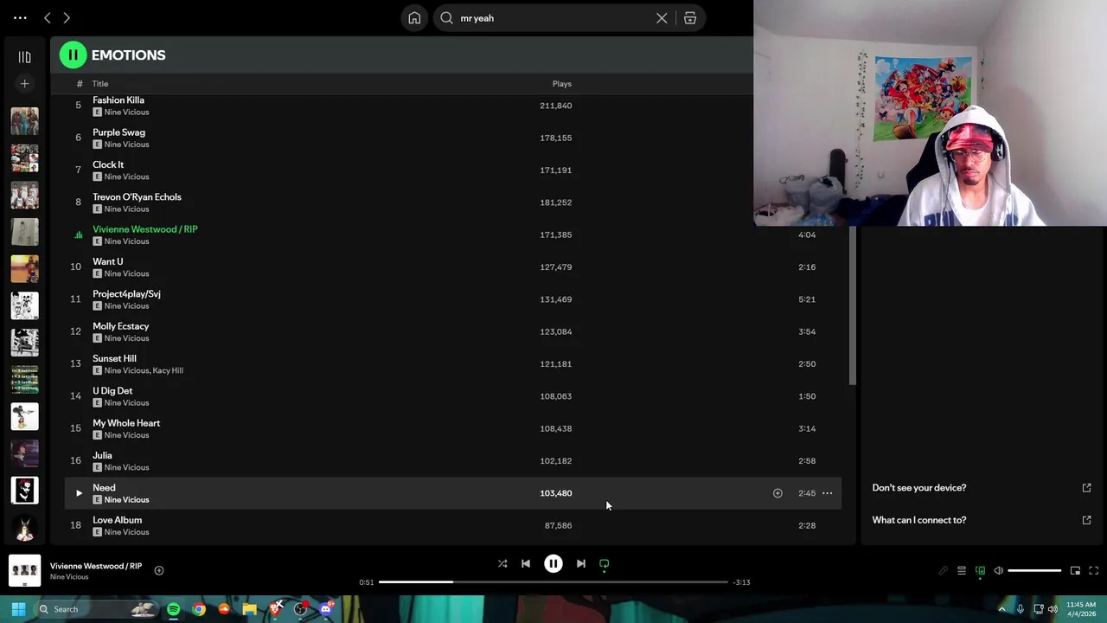The height and width of the screenshot is (623, 1107).
Task: Sort by the Plays column header
Action: click(562, 84)
